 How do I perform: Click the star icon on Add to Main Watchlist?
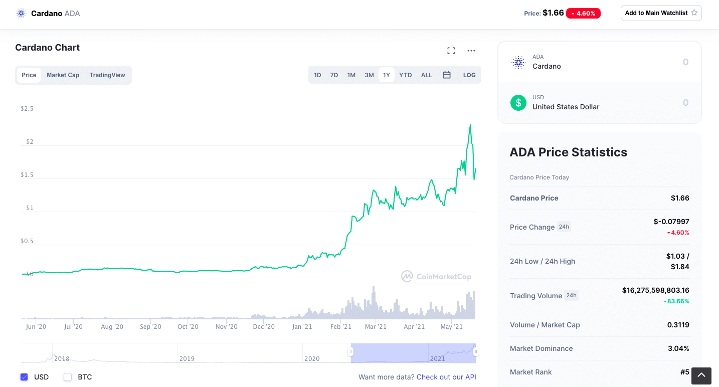(694, 13)
